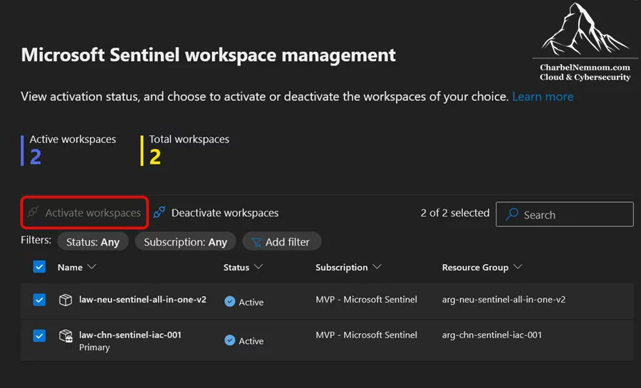Click Active status text for law-neu-sentinel-all-in-one-v2
This screenshot has height=388, width=641.
(251, 303)
